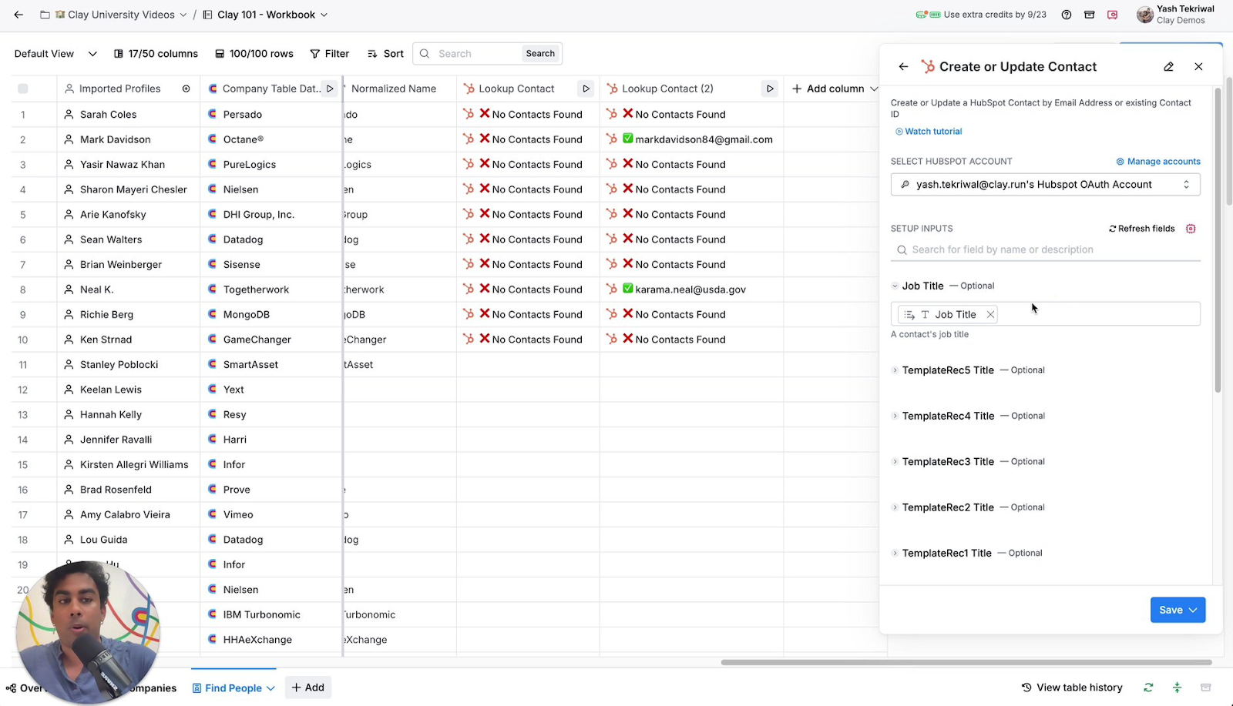Click the edit pencil icon in panel
1233x706 pixels.
tap(1169, 67)
